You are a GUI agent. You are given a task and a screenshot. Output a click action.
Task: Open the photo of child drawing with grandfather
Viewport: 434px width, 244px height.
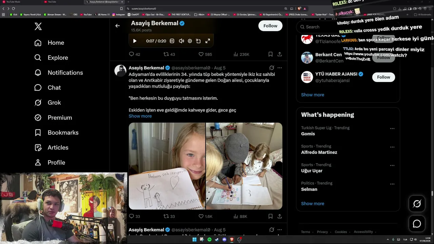pos(244,166)
